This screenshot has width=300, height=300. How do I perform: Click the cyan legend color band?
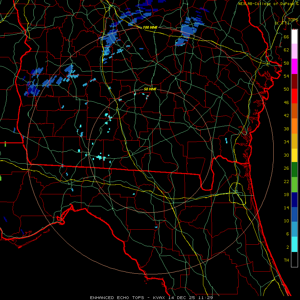pyautogui.click(x=294, y=244)
